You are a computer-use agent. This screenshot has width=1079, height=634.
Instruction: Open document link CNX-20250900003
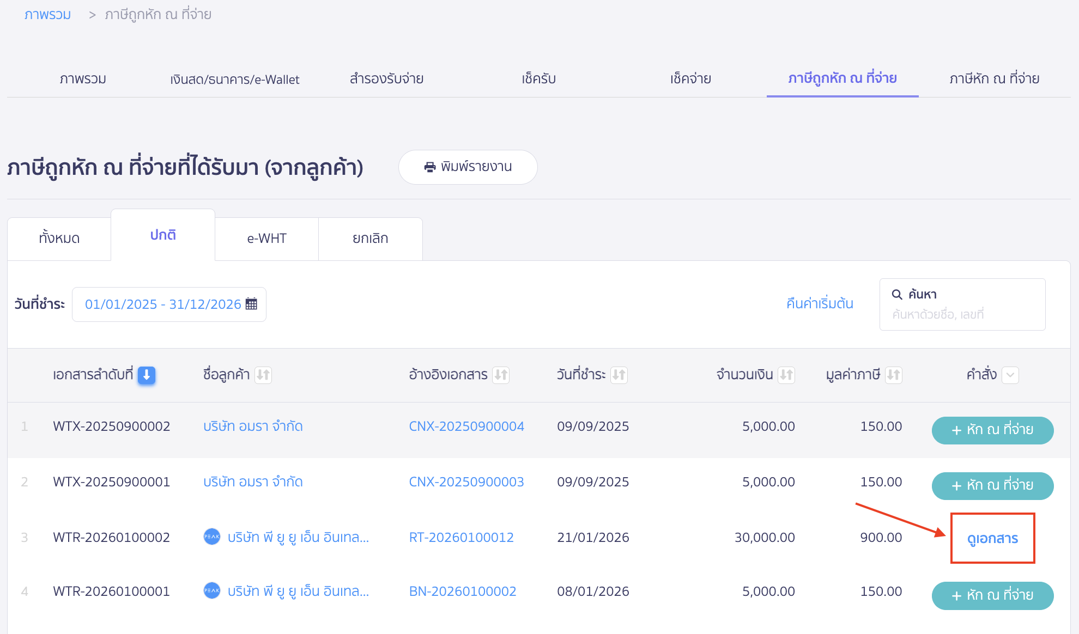point(466,482)
